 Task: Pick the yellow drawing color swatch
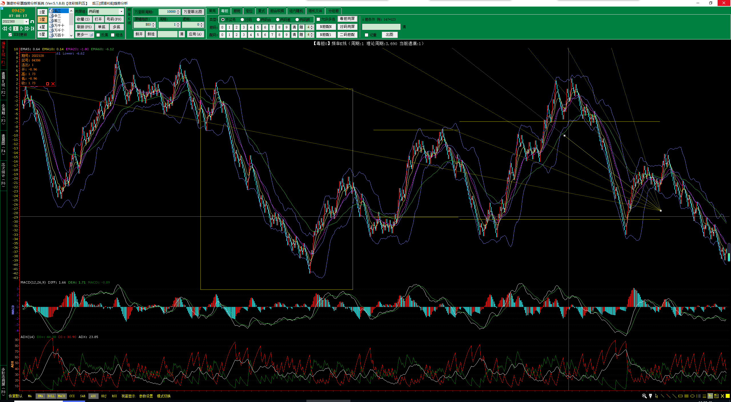[x=728, y=396]
